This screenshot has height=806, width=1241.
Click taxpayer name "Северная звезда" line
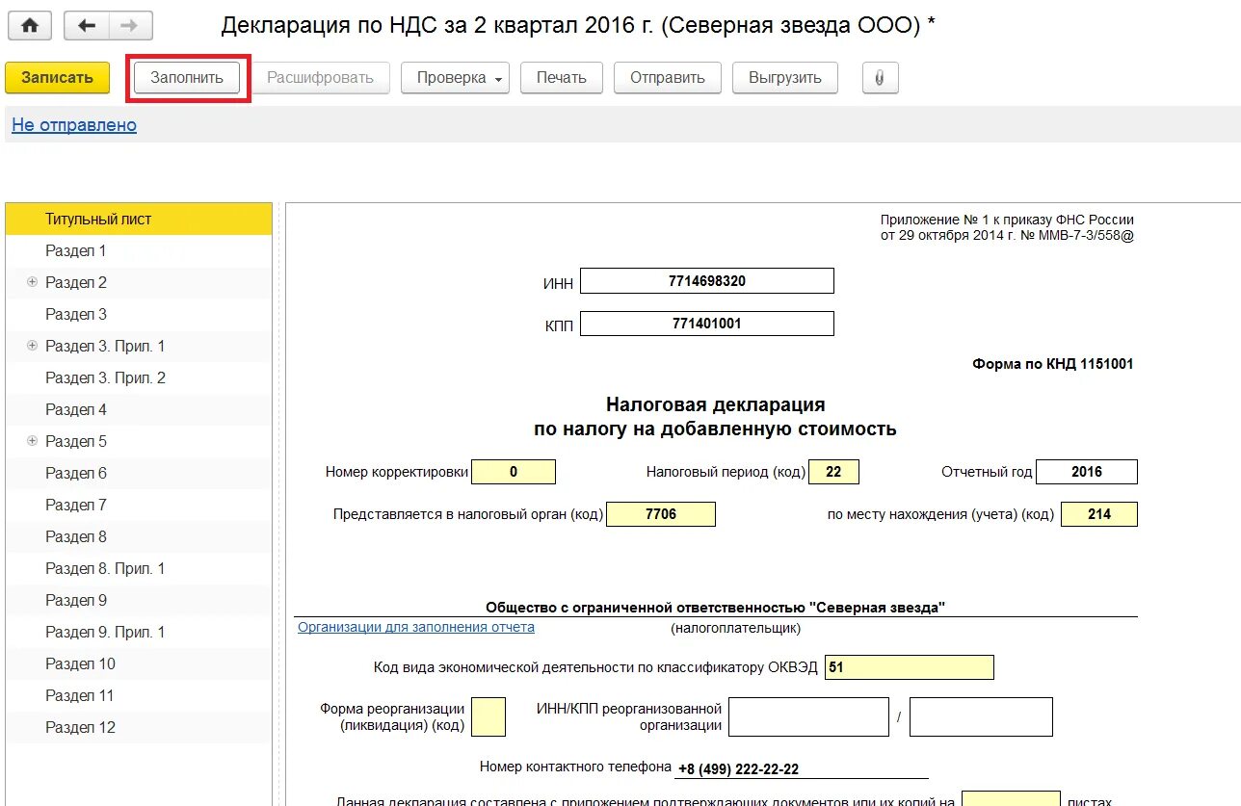[716, 608]
